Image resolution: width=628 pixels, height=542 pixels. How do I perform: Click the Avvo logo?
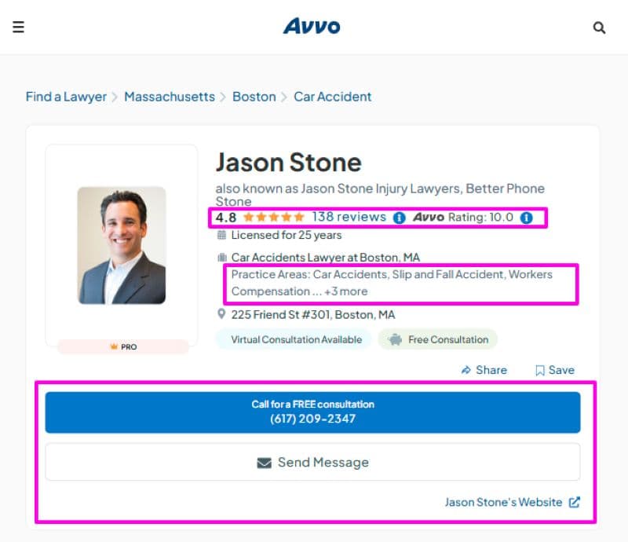[x=312, y=26]
